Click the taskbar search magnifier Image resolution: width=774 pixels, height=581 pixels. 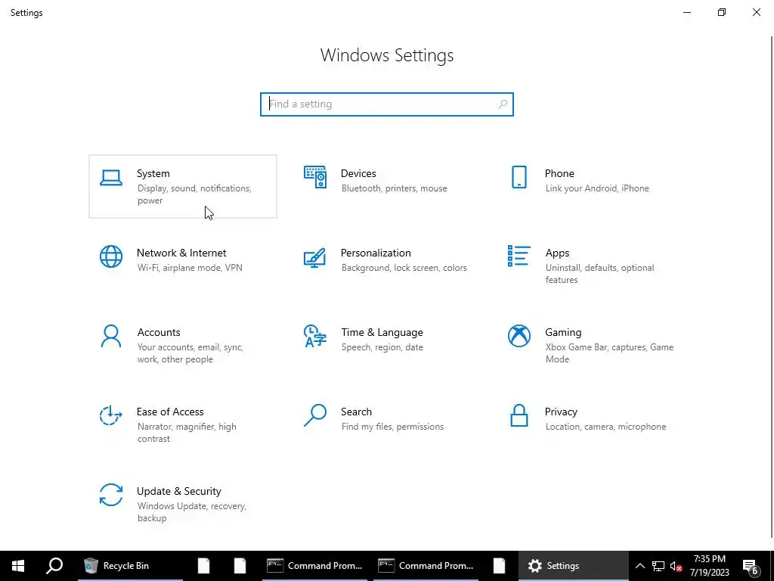pyautogui.click(x=54, y=566)
